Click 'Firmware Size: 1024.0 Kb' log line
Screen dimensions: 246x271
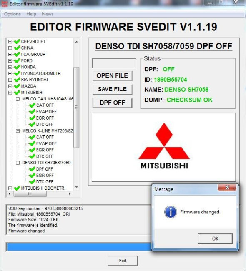pos(33,220)
